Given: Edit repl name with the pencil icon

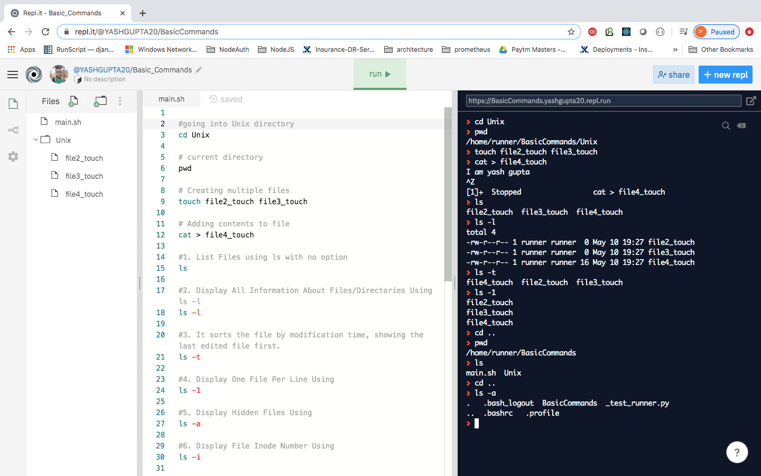Looking at the screenshot, I should click(199, 70).
